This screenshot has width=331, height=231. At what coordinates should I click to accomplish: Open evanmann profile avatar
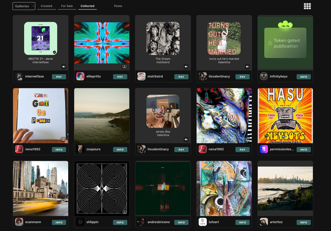tap(19, 222)
